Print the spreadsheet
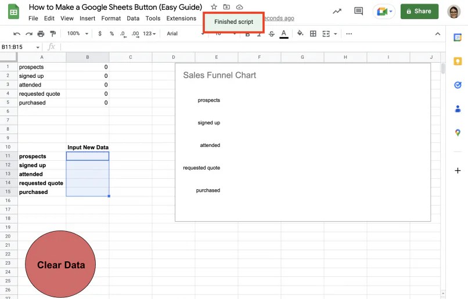The height and width of the screenshot is (299, 468). [x=41, y=34]
